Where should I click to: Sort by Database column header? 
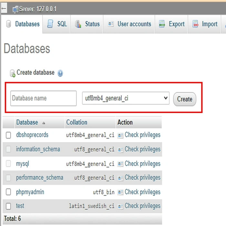(x=27, y=122)
